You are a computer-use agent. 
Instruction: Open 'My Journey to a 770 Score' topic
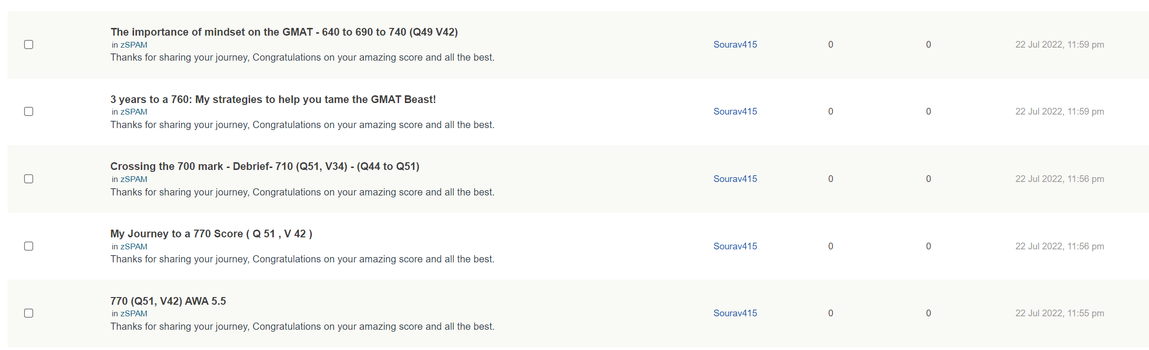point(211,234)
